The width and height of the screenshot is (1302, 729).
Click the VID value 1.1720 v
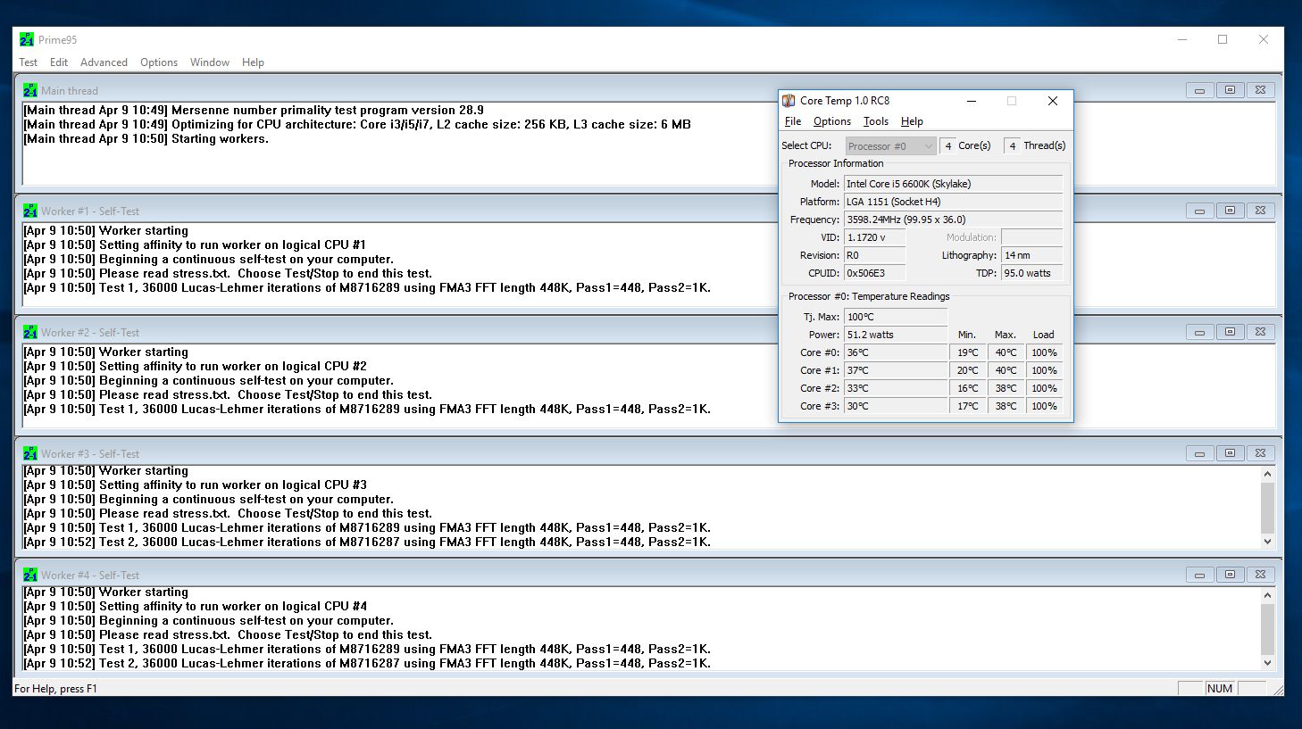[875, 237]
